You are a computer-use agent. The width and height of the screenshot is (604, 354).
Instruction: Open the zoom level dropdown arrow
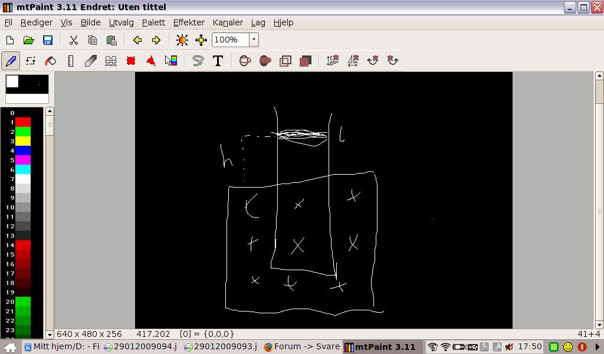(254, 40)
